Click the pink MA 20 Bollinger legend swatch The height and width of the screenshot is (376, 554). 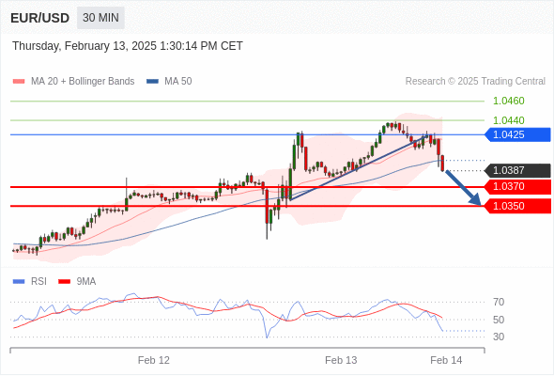point(19,82)
